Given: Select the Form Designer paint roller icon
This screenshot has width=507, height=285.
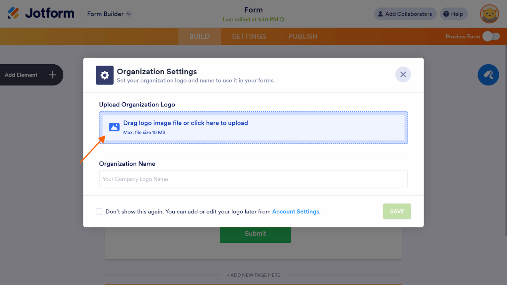Looking at the screenshot, I should point(489,75).
